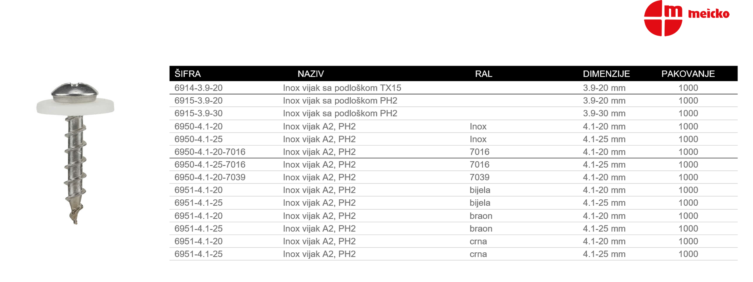Click the first braon RAL cell
753x282 pixels.
481,216
